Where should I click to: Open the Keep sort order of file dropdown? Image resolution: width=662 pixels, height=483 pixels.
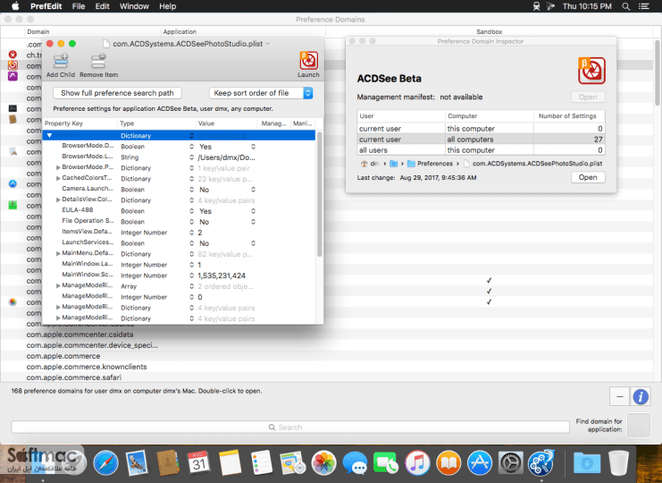262,93
